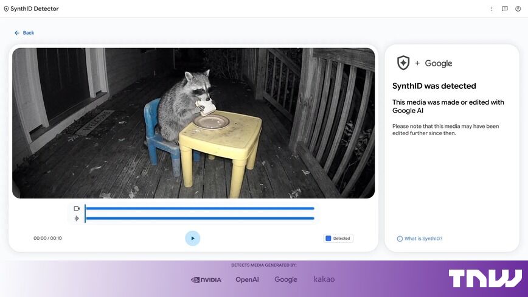Open the What is SynthID? link
This screenshot has height=297, width=528.
pos(423,239)
